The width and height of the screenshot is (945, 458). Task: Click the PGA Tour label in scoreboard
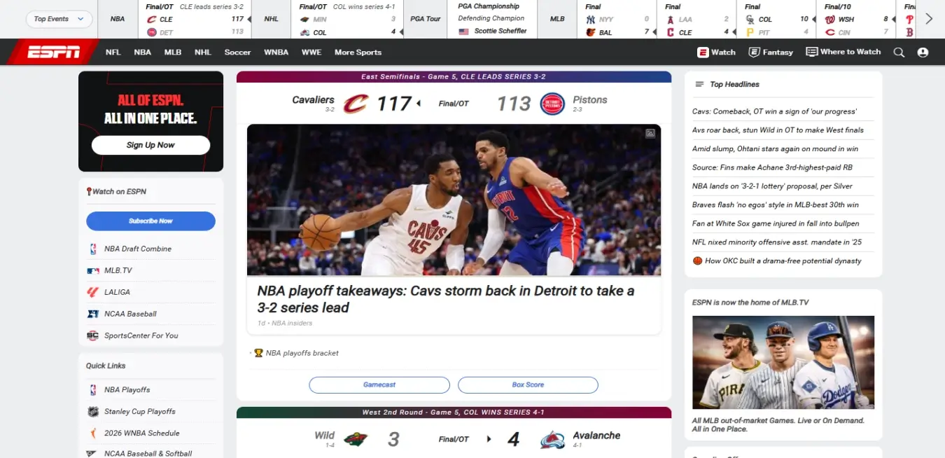click(426, 19)
